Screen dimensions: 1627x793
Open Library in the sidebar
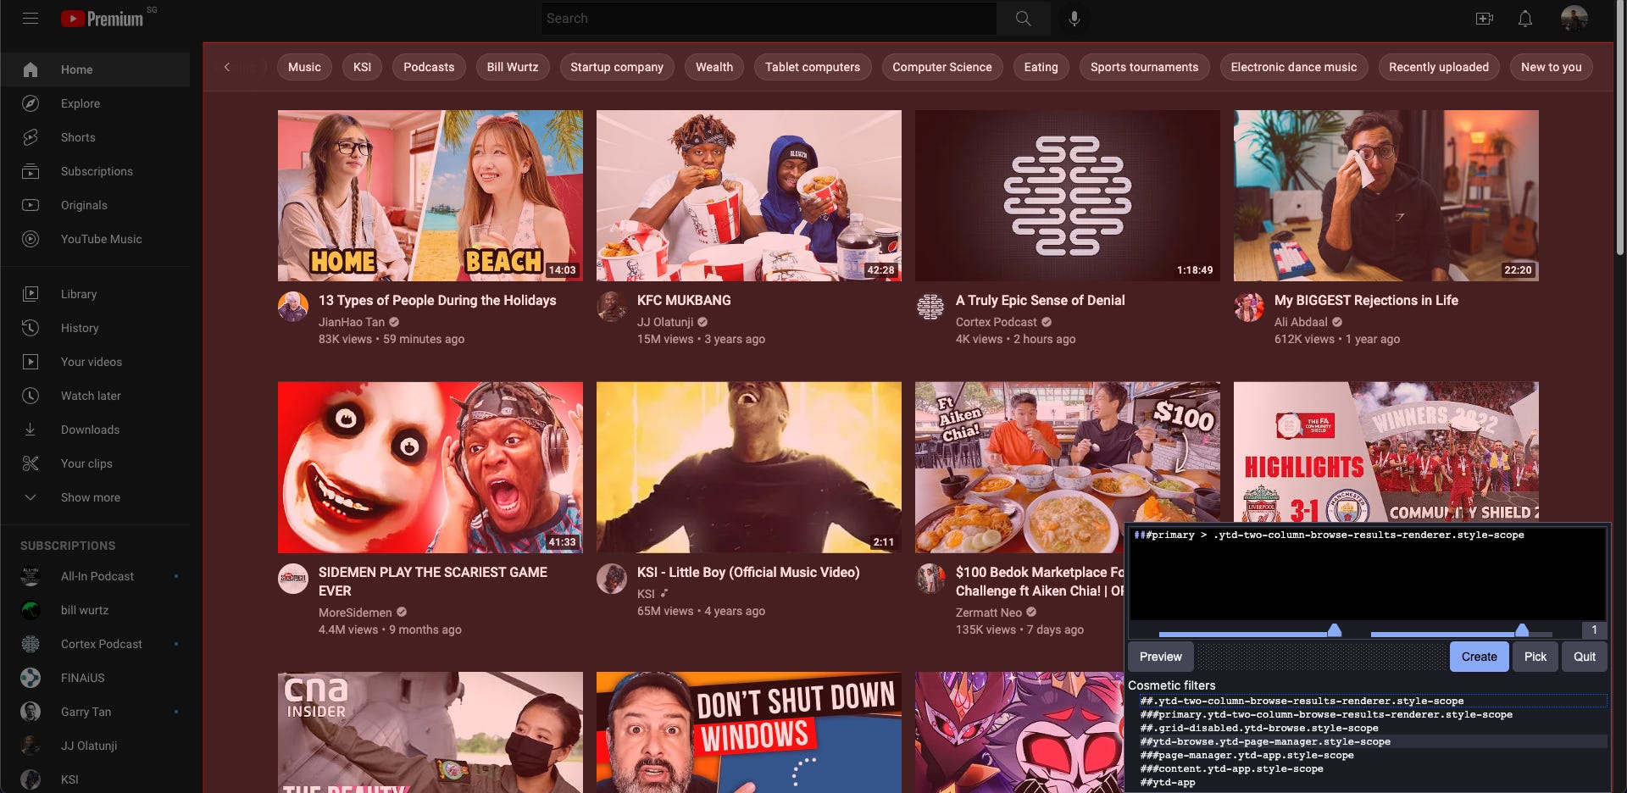tap(95, 294)
